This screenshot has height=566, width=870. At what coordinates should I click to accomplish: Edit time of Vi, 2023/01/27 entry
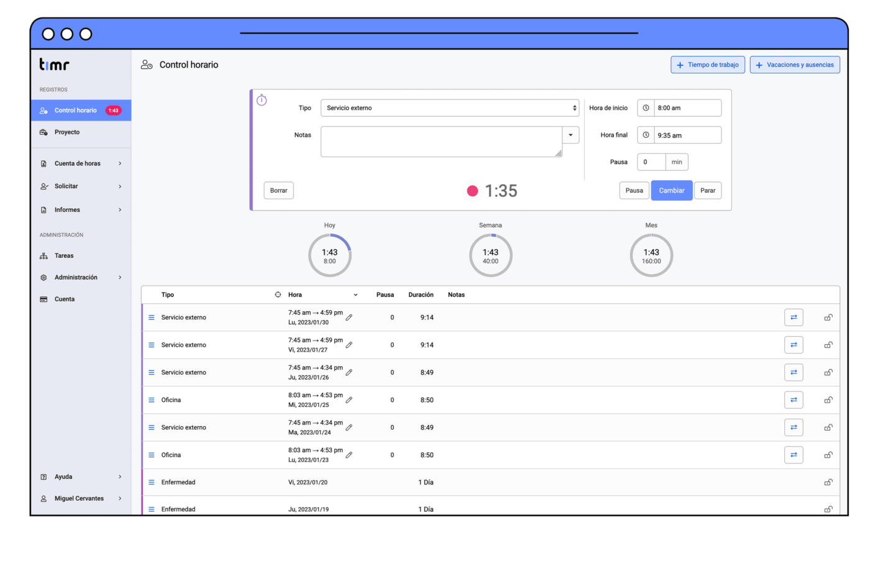(x=349, y=345)
